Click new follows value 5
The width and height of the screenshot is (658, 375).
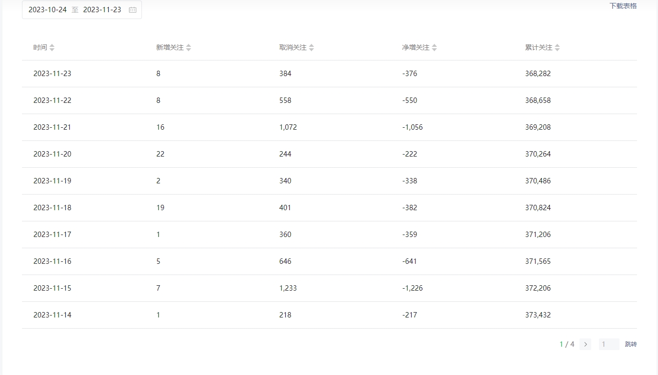(x=159, y=261)
